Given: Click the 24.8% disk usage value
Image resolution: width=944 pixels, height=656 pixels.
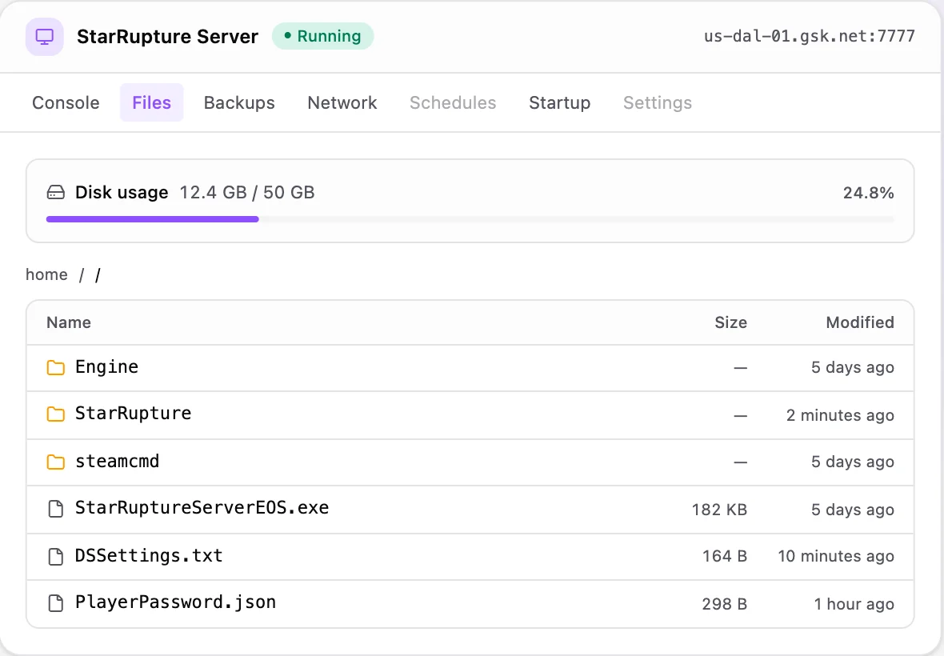Looking at the screenshot, I should pos(868,193).
